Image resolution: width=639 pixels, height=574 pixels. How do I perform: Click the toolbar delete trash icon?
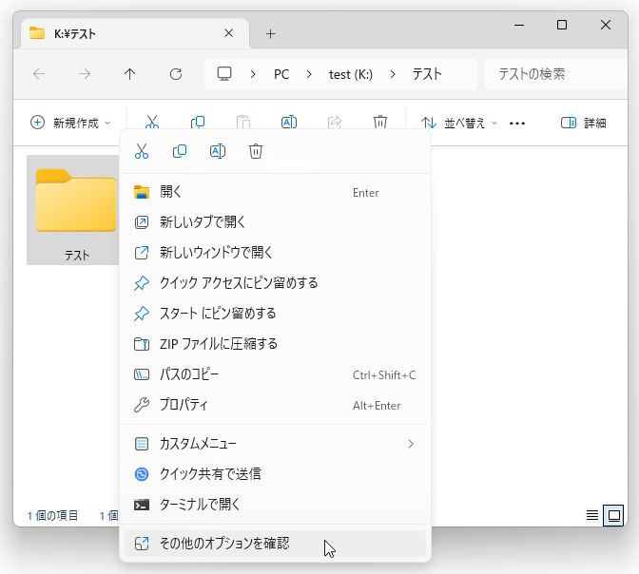point(380,123)
